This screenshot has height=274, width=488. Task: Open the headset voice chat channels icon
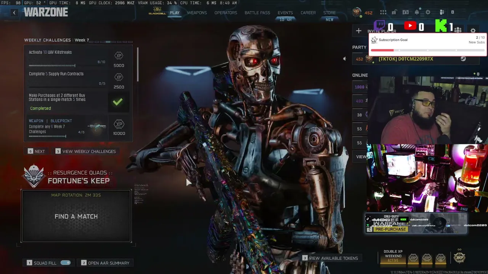(x=406, y=12)
